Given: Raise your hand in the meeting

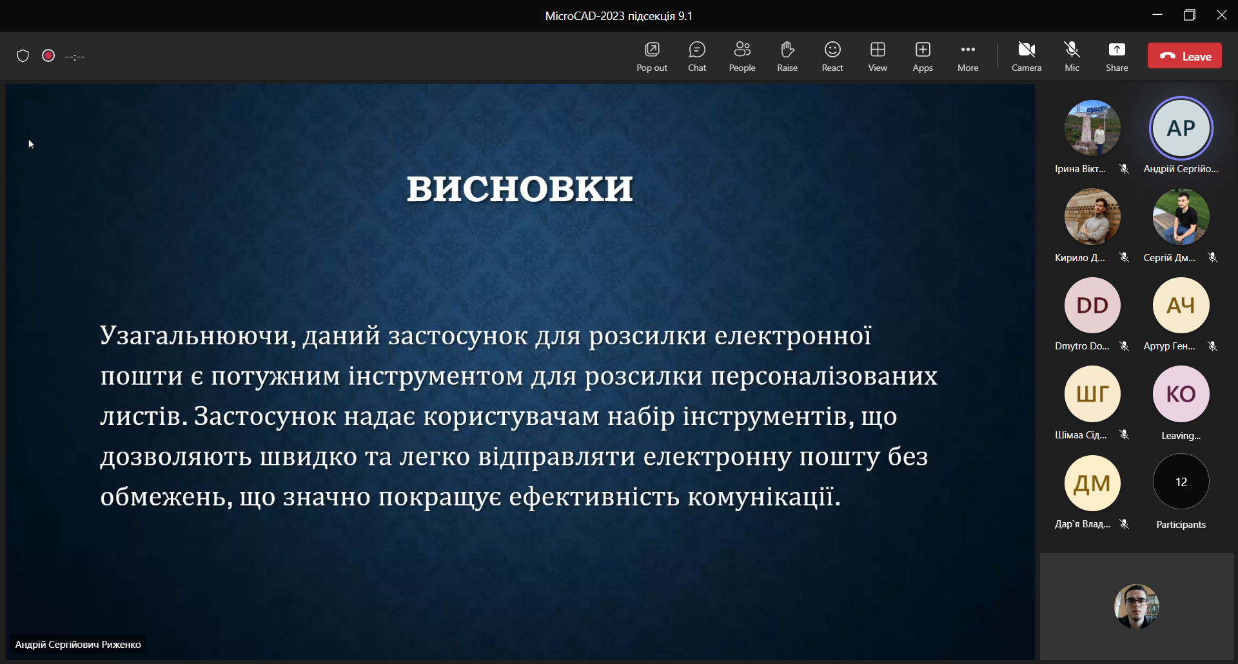Looking at the screenshot, I should point(787,56).
